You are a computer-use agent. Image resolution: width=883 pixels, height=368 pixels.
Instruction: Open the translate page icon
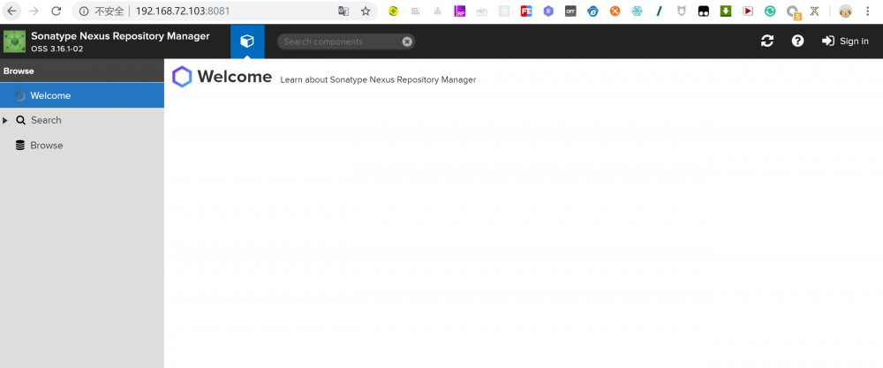343,11
